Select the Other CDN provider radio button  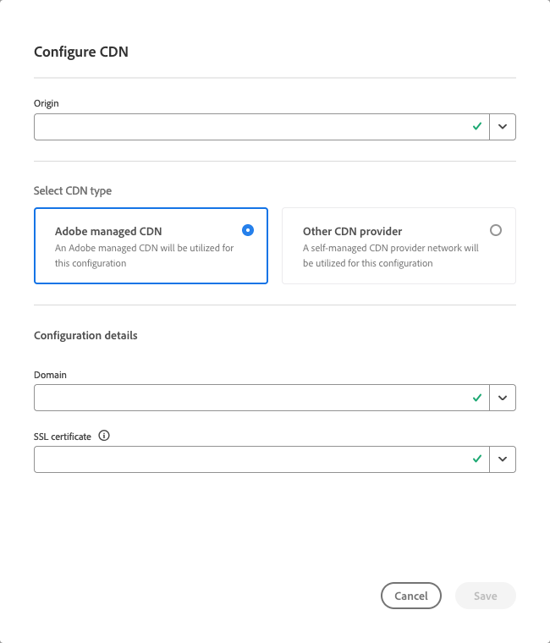click(x=496, y=230)
